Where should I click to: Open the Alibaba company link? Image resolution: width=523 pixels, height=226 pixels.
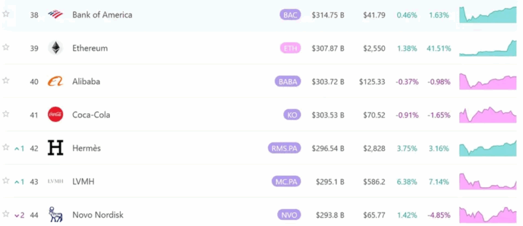86,81
